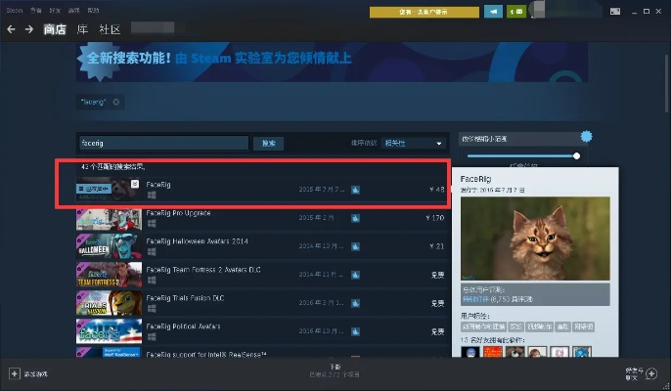Click the Trials Fusion thumbnail image
Screen dimensions: 671x391
coord(110,303)
